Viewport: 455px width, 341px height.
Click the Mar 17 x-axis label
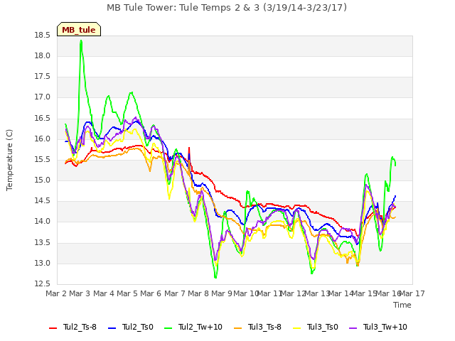point(412,293)
